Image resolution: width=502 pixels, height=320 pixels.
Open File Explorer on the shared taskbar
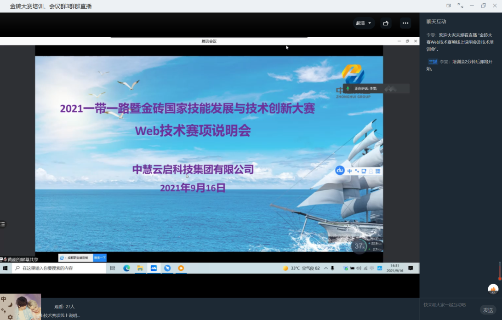(140, 268)
